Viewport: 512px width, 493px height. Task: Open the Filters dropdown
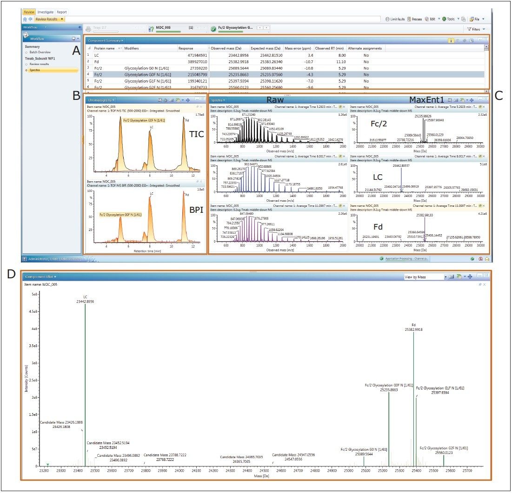484,29
